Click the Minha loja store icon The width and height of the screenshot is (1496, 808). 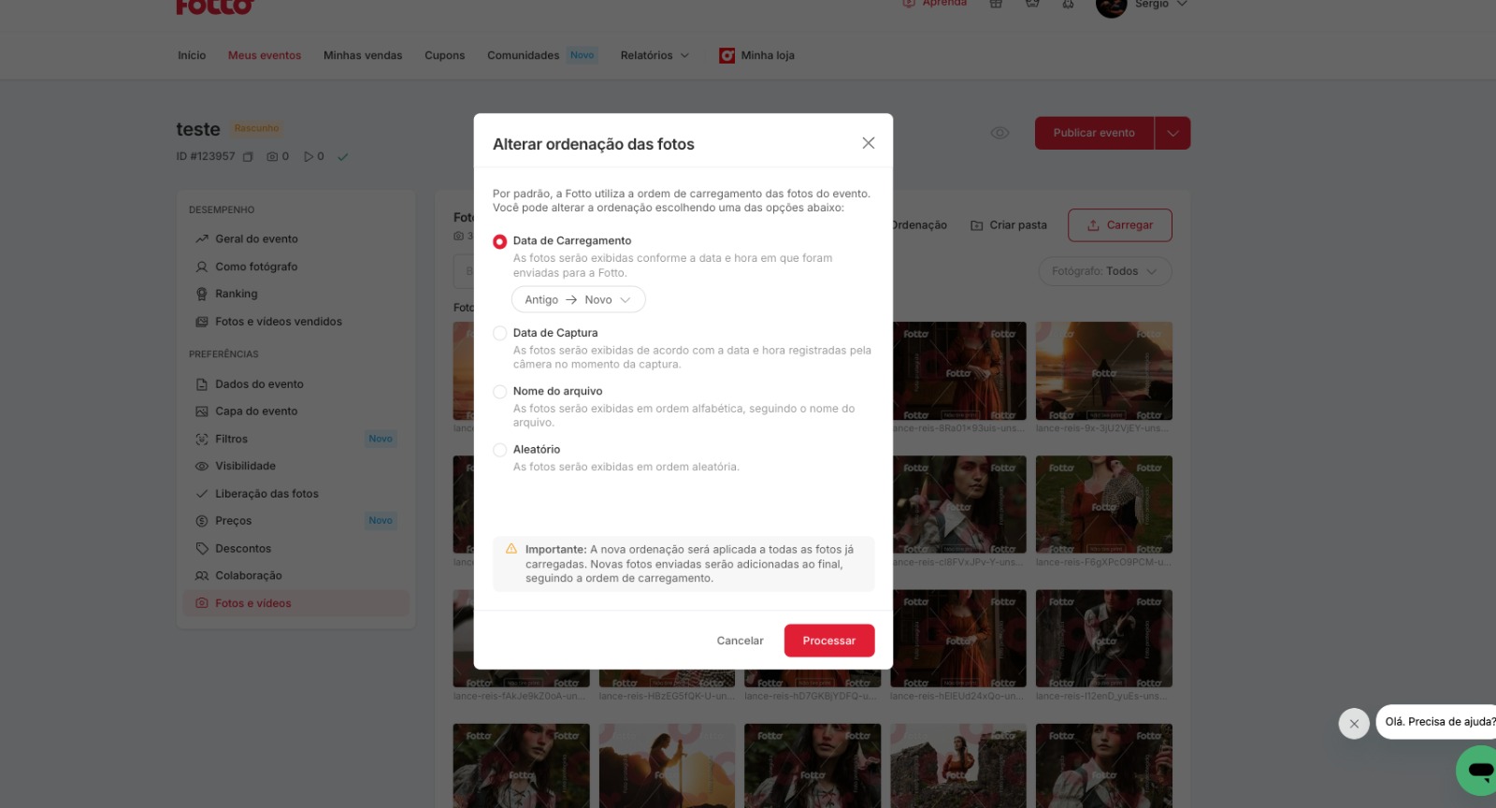click(726, 56)
